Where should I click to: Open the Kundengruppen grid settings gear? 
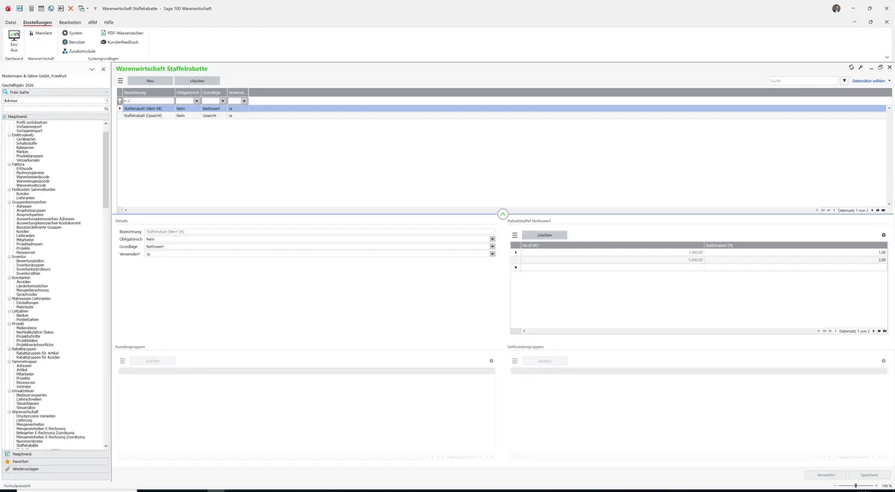(492, 361)
